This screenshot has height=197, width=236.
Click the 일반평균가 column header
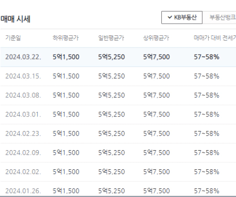pyautogui.click(x=111, y=38)
